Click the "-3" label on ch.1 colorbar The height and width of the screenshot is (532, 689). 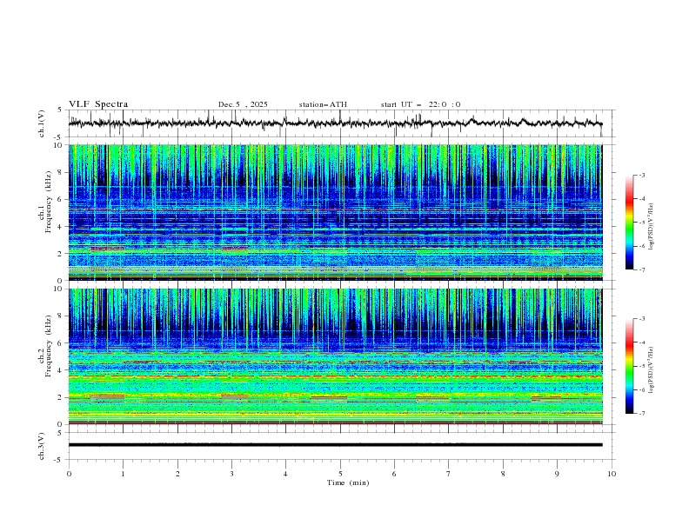point(642,175)
